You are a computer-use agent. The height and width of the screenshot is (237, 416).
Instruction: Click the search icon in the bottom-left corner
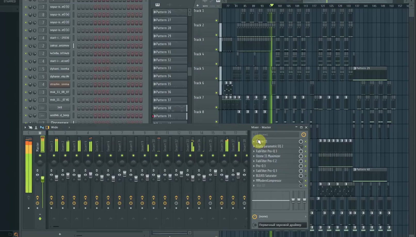[16, 234]
